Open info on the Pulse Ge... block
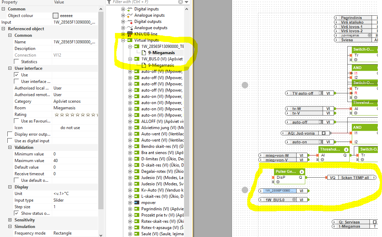Image resolution: width=382 pixels, height=237 pixels. coord(301,172)
